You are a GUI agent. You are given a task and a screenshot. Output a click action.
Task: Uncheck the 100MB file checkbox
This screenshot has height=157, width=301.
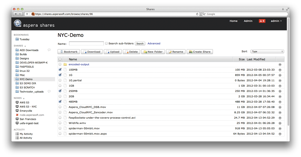60,70
